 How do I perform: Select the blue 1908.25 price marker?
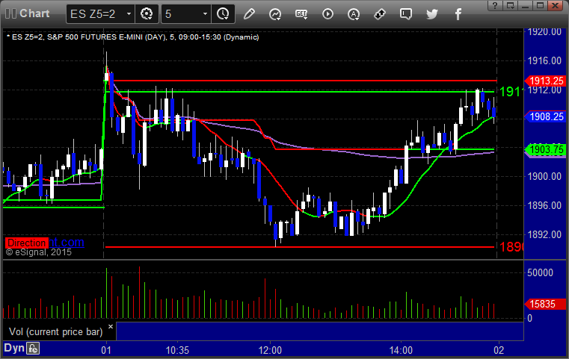click(545, 116)
